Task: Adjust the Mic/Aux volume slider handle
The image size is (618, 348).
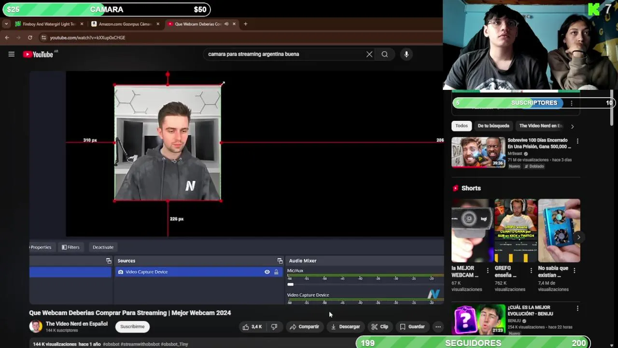Action: click(290, 284)
